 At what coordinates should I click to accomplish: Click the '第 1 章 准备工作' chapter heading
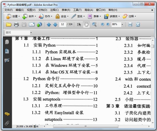click(x=57, y=39)
